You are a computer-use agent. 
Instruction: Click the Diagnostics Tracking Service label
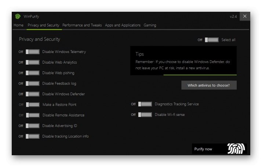point(177,104)
